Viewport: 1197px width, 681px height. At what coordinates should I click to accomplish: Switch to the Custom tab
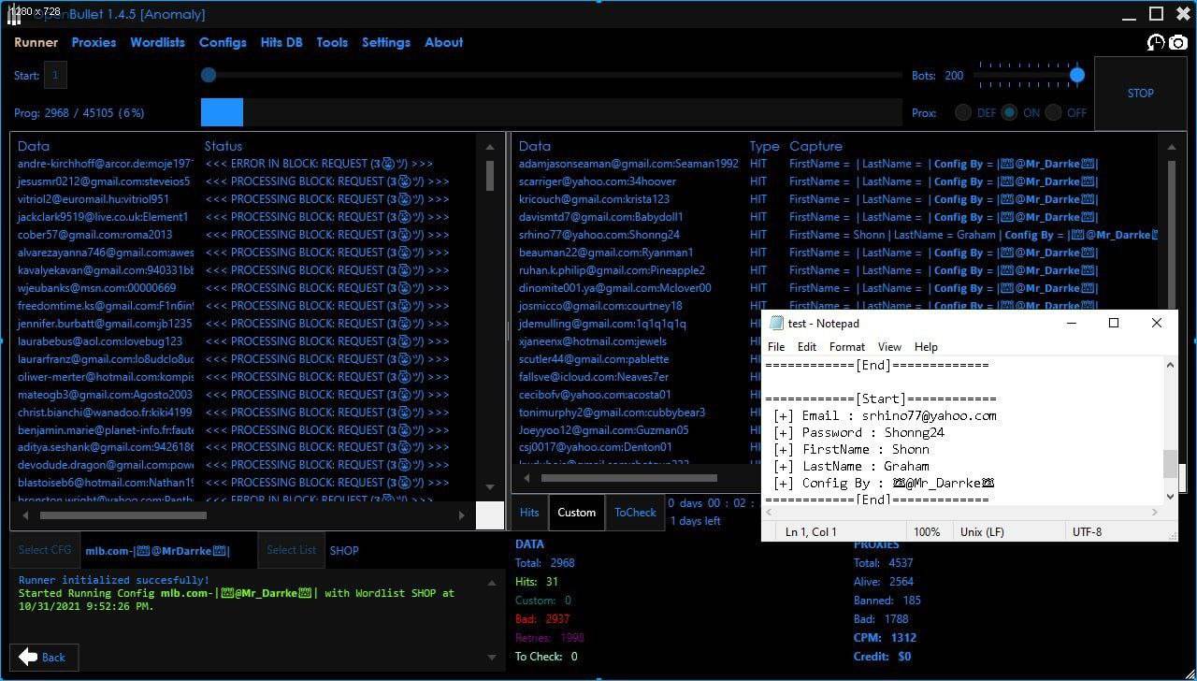576,513
